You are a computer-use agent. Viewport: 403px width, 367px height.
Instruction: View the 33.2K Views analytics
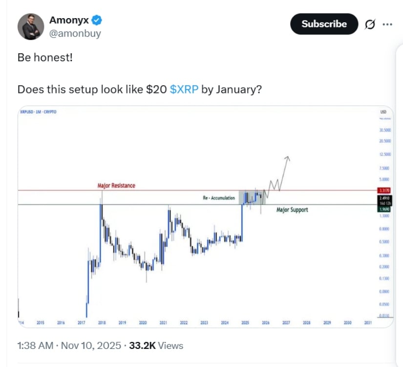tap(156, 345)
